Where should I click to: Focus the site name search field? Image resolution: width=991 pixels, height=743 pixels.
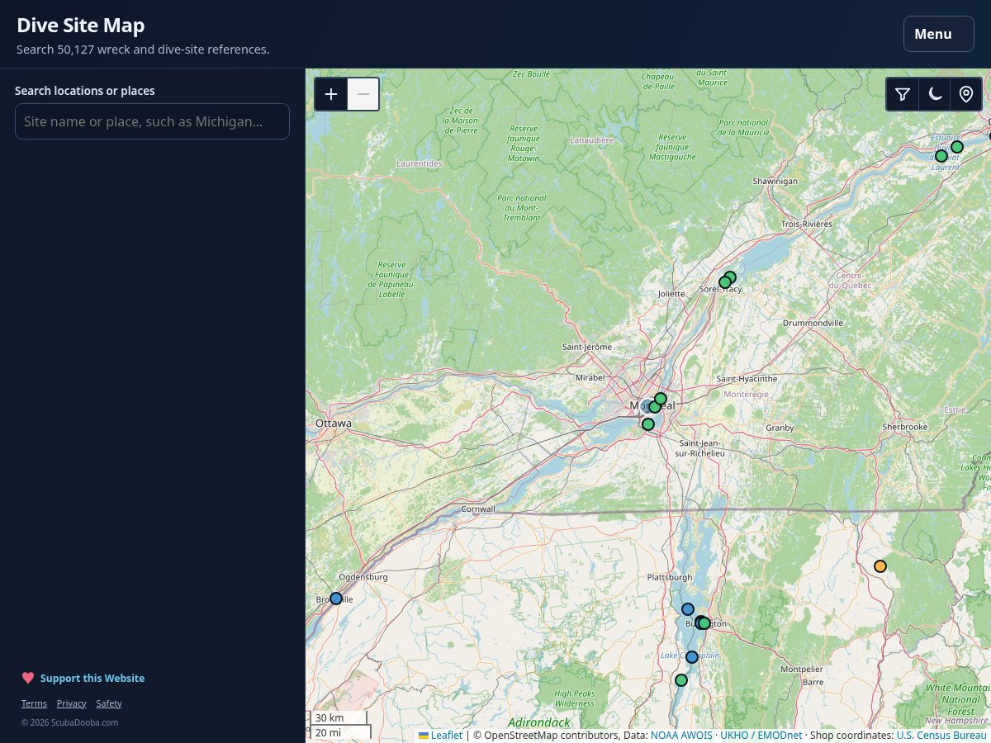pos(152,121)
